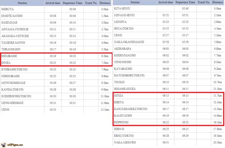
Task: Select GAIEMMAE arrival time 00:09
Action: (x=53, y=22)
